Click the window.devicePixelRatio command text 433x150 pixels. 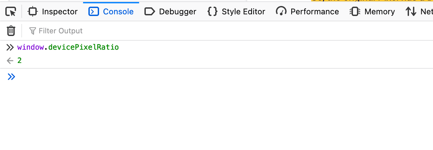68,47
